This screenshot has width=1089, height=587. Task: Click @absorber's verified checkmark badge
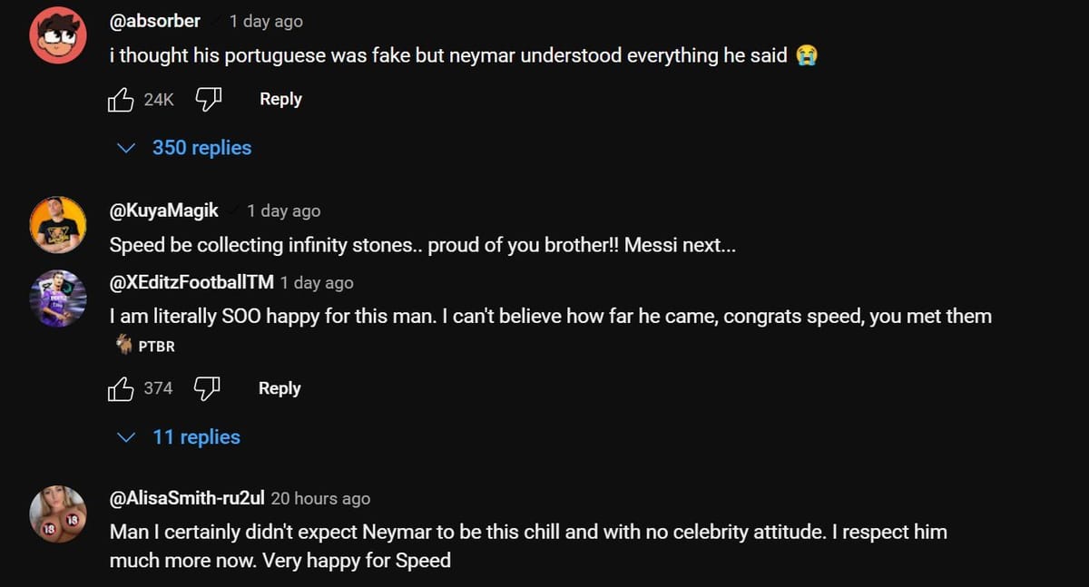tap(215, 20)
